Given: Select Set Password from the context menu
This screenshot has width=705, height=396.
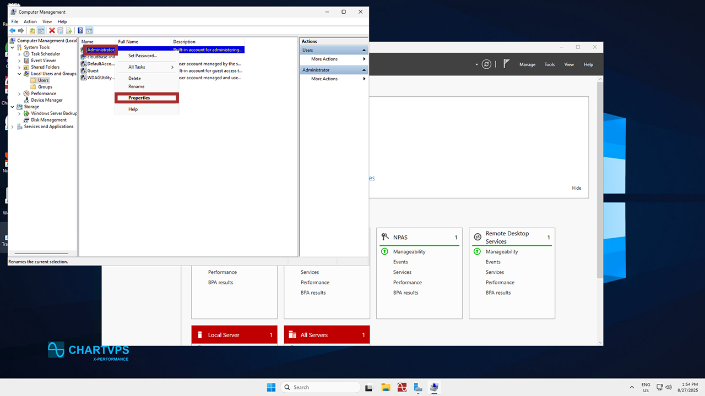Looking at the screenshot, I should pos(143,56).
